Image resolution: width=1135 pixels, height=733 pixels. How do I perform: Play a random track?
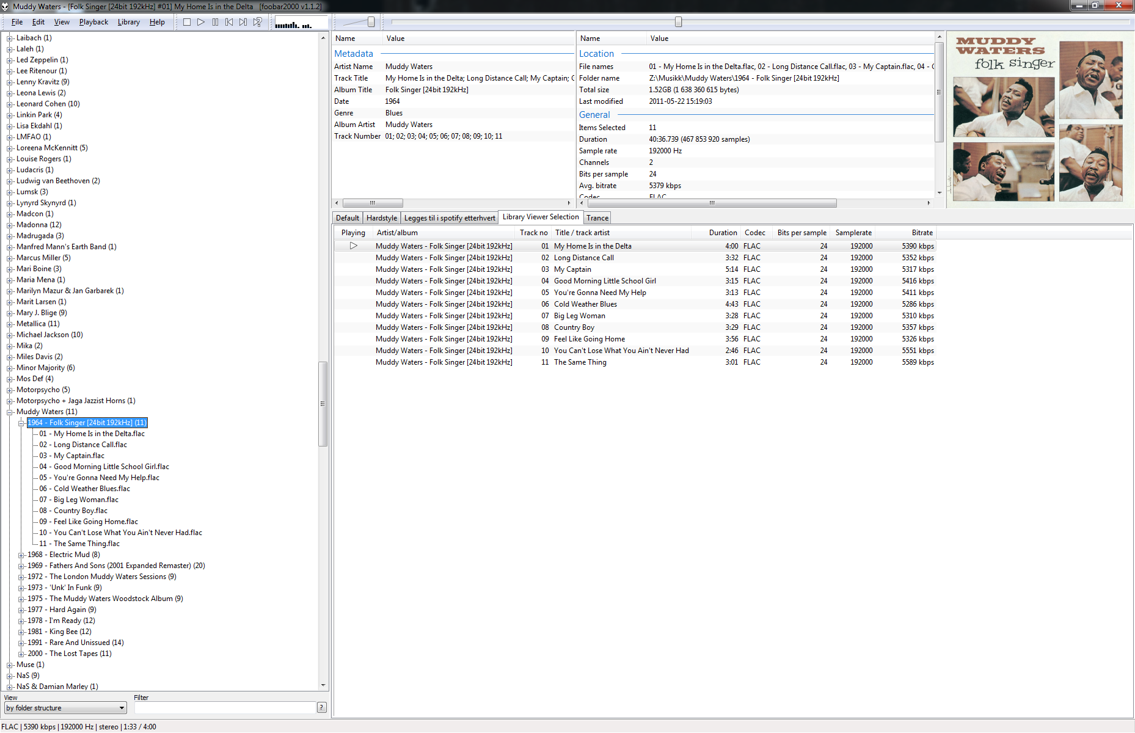point(258,22)
